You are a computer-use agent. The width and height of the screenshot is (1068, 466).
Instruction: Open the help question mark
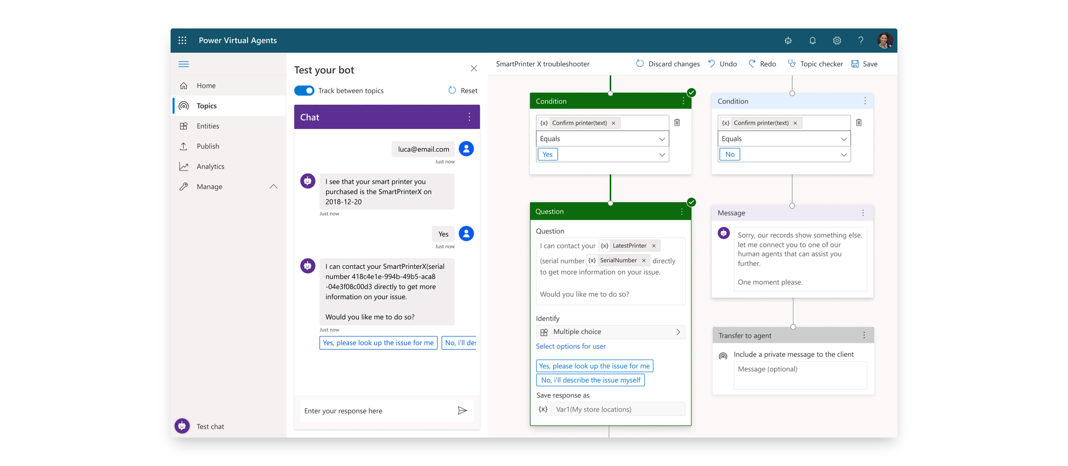pos(861,41)
